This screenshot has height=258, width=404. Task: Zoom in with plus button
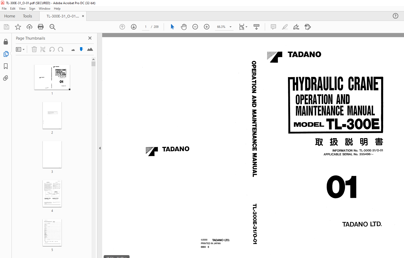click(207, 27)
